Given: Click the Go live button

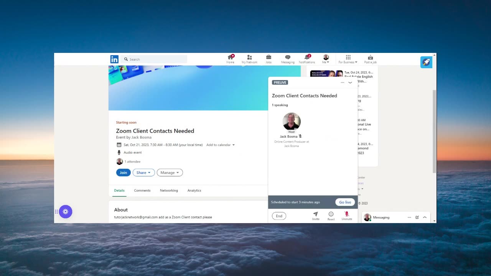Looking at the screenshot, I should point(345,202).
